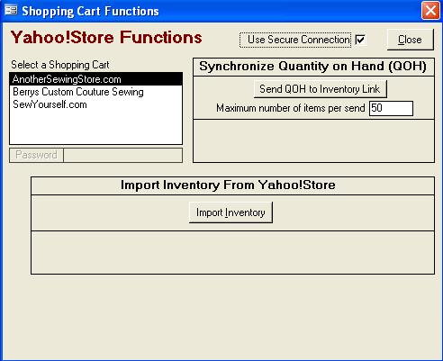Click the Shopping Cart Functions title bar text
The height and width of the screenshot is (361, 443).
coord(90,12)
